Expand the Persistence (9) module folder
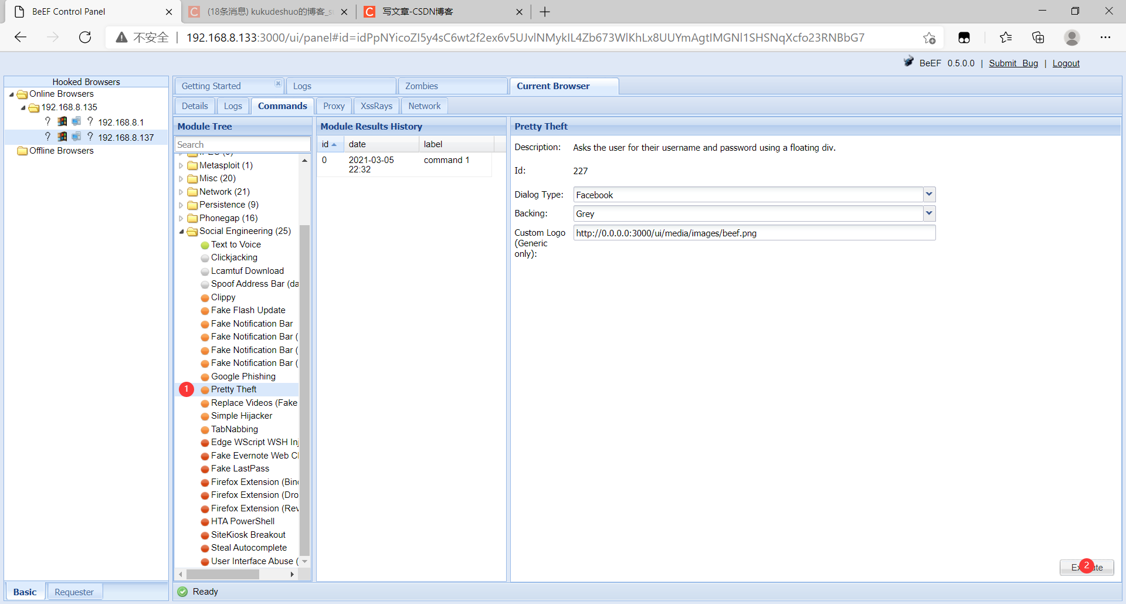Image resolution: width=1126 pixels, height=604 pixels. point(181,205)
